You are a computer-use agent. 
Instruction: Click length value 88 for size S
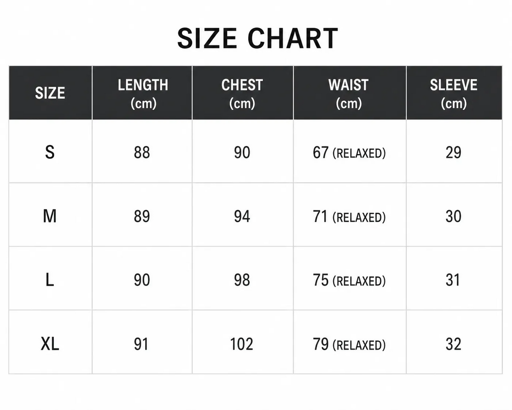142,152
